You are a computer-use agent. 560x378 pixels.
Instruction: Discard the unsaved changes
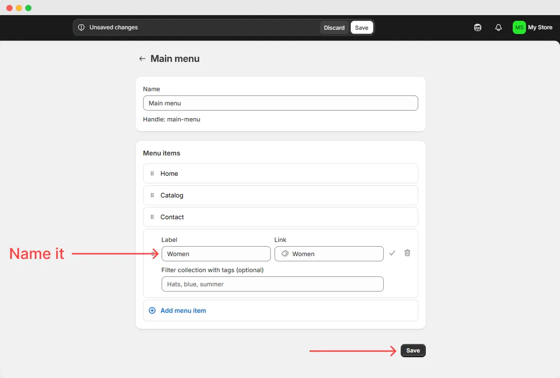click(334, 27)
